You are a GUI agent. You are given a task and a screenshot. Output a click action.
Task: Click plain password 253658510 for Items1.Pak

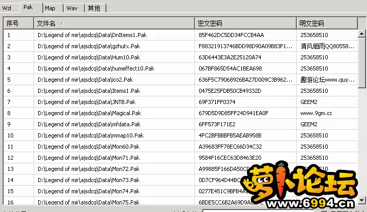click(x=314, y=91)
